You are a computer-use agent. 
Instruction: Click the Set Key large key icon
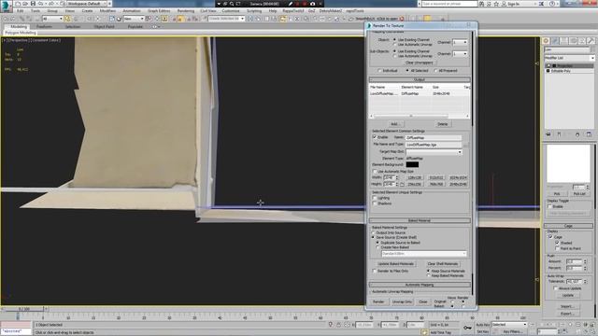[x=467, y=328]
